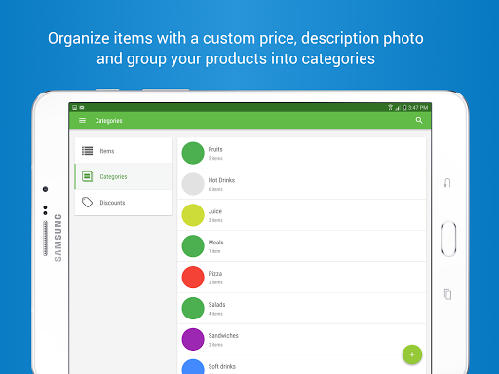Open the Hot Drinks category
The image size is (499, 374).
pos(301,184)
